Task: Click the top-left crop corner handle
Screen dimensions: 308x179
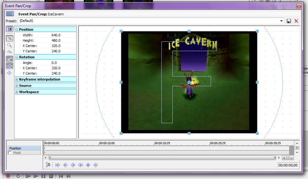Action: 121,31
